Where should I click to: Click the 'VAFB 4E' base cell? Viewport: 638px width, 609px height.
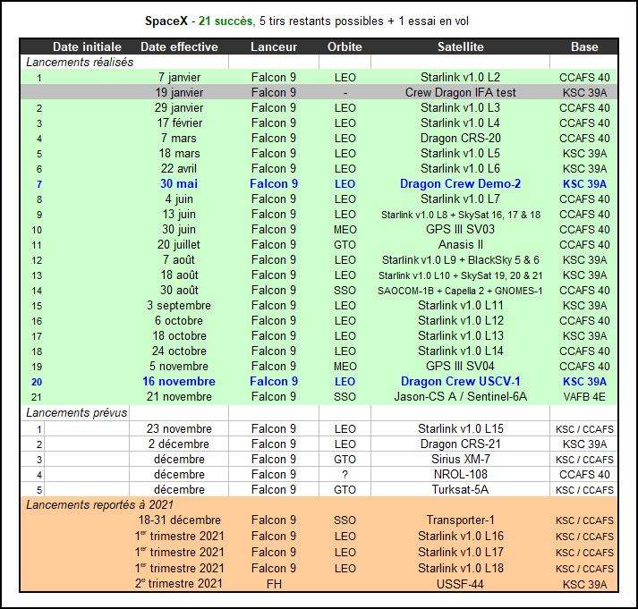(x=584, y=397)
